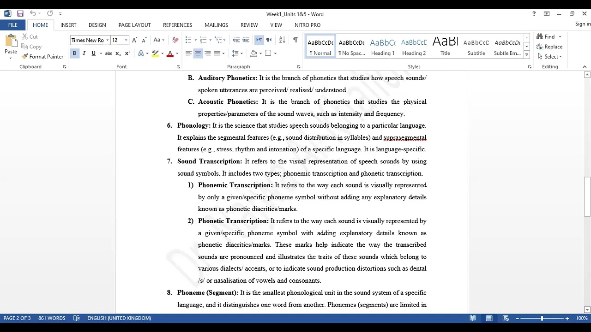Image resolution: width=591 pixels, height=332 pixels.
Task: Cut the selected text
Action: pyautogui.click(x=30, y=37)
